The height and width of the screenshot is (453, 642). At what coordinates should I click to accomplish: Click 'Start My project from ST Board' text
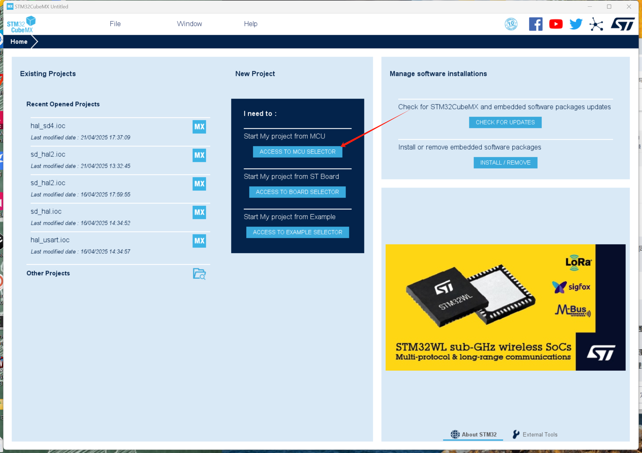pyautogui.click(x=291, y=176)
